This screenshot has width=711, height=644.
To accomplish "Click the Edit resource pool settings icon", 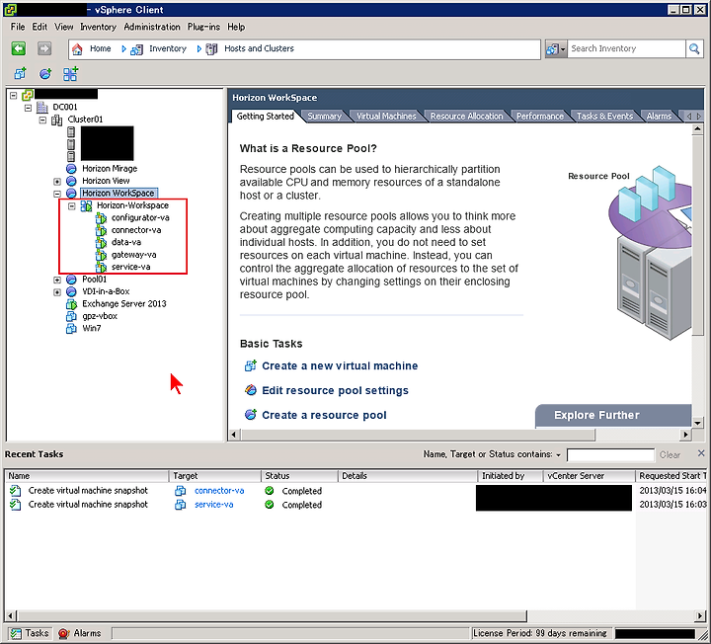I will [x=250, y=390].
